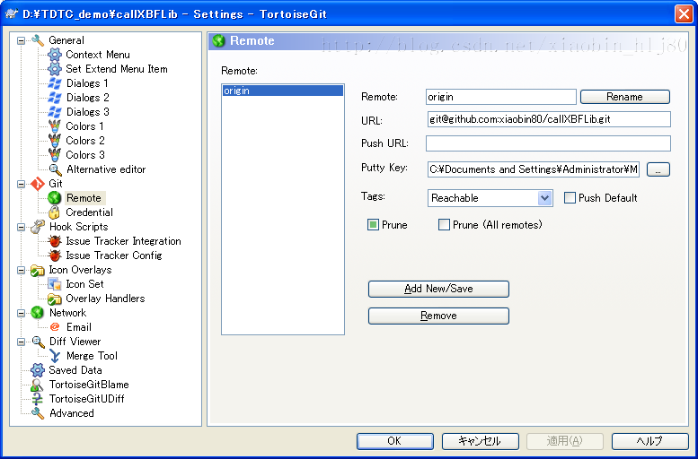Browse for Putty Key with ... button

coord(658,169)
